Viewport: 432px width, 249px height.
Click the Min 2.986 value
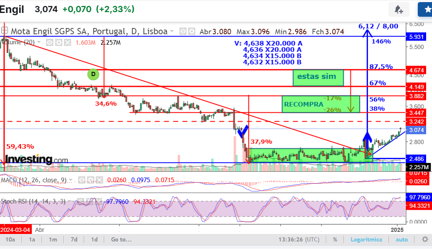pos(291,32)
